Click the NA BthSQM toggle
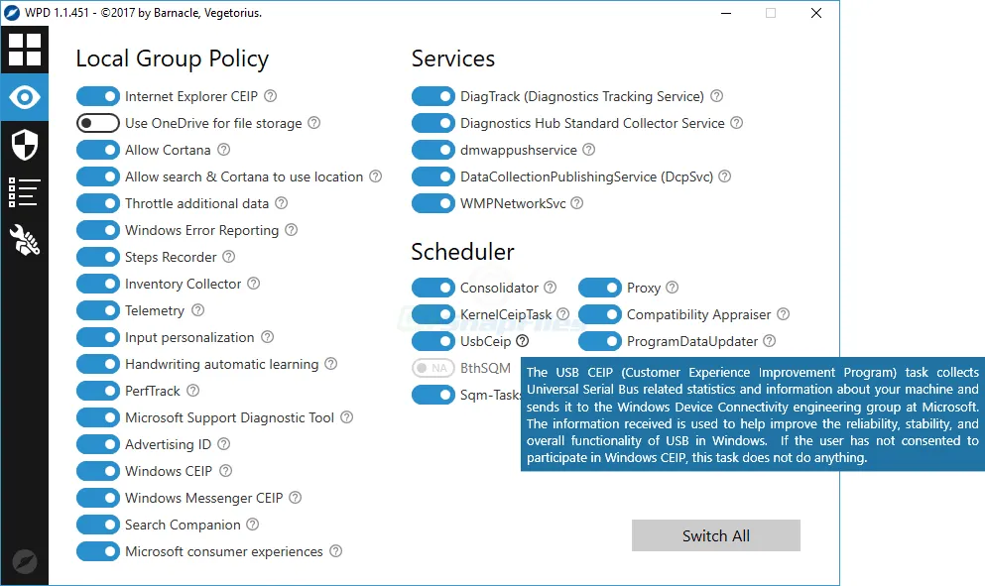The height and width of the screenshot is (586, 985). point(433,368)
